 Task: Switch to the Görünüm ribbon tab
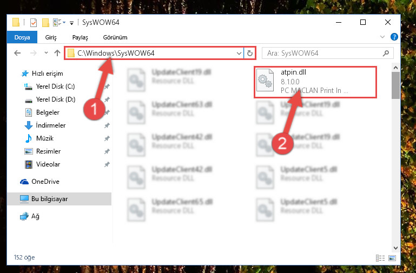115,37
